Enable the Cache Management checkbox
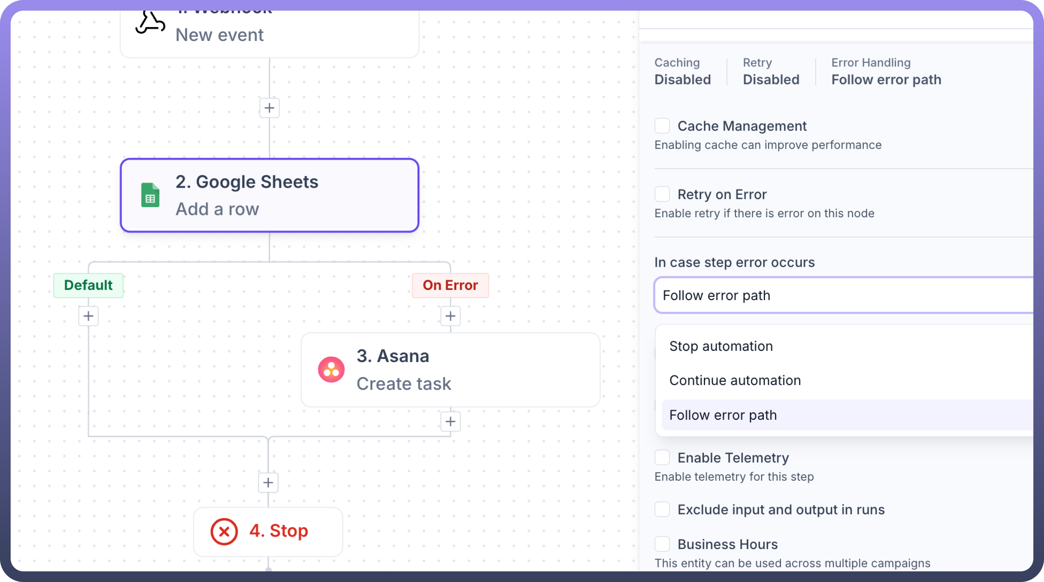 [662, 126]
